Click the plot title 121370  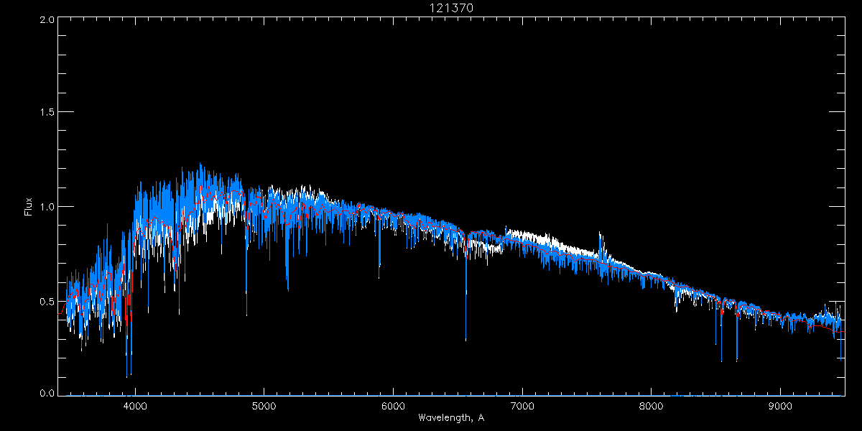coord(451,7)
